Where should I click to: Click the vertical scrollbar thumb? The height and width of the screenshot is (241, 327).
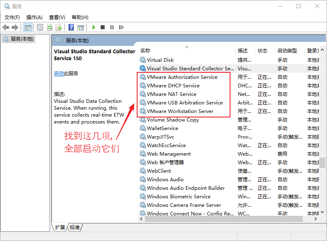(323, 163)
